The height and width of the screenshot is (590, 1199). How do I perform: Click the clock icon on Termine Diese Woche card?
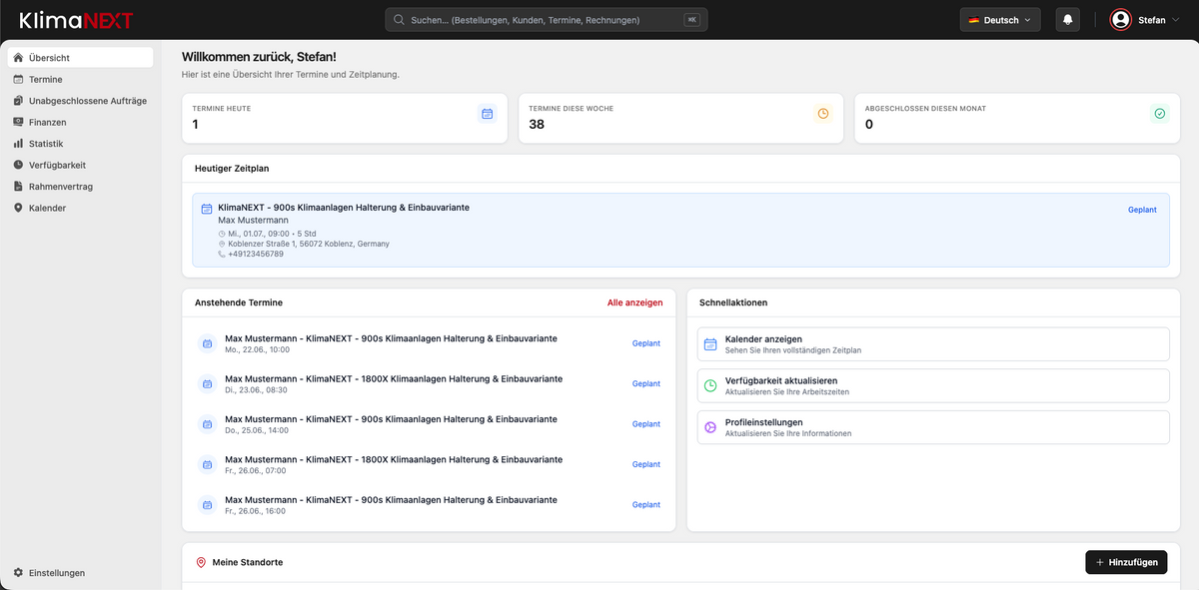[823, 114]
